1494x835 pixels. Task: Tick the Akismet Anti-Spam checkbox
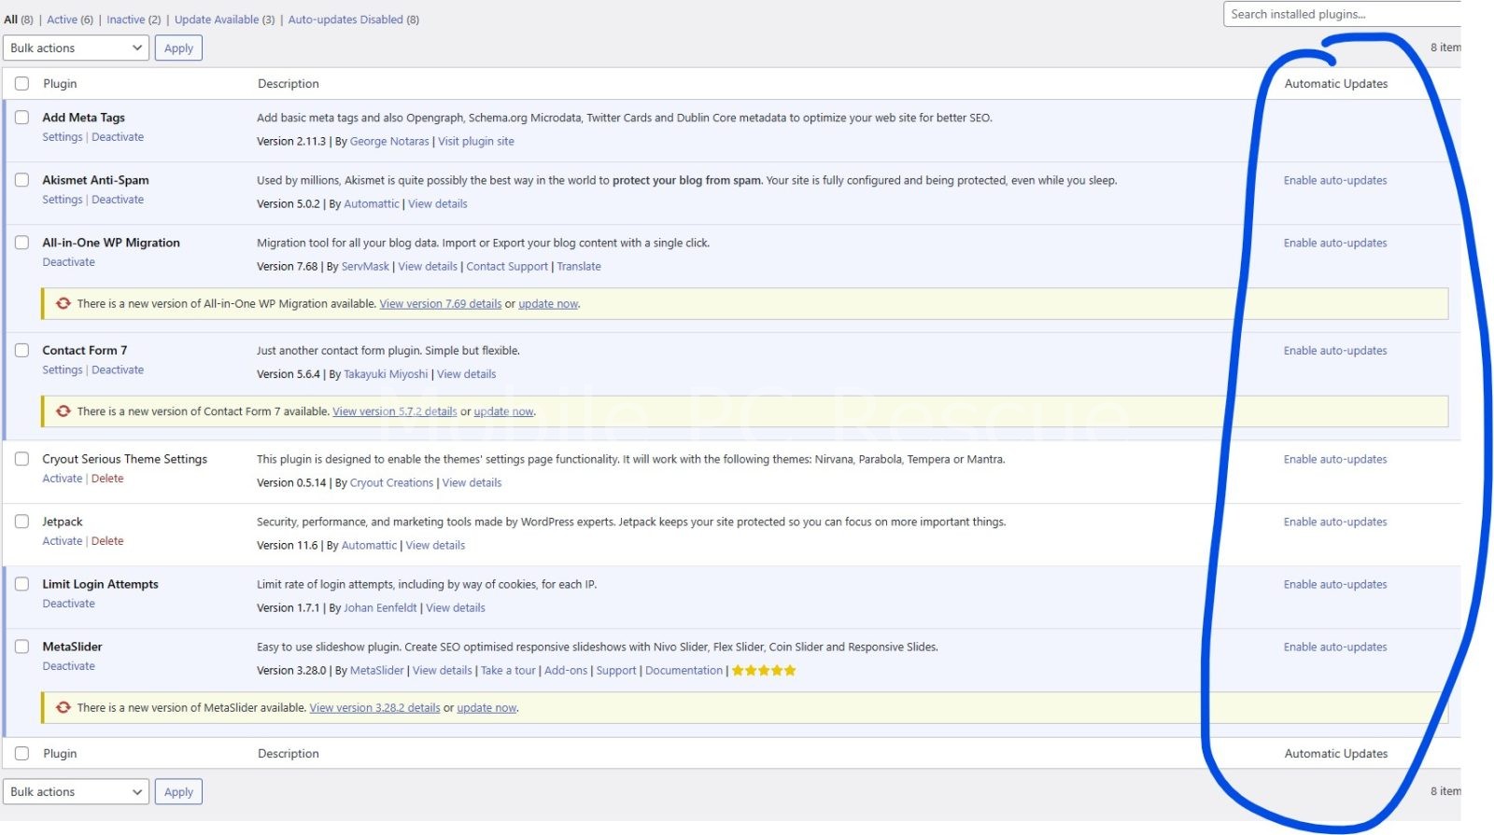coord(21,180)
